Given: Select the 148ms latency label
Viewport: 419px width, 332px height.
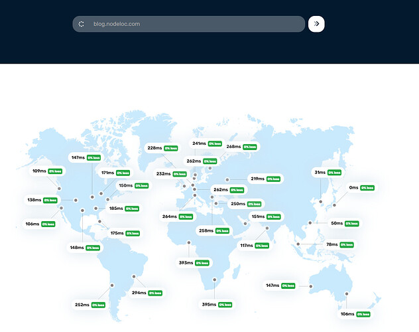Looking at the screenshot, I should point(77,248).
